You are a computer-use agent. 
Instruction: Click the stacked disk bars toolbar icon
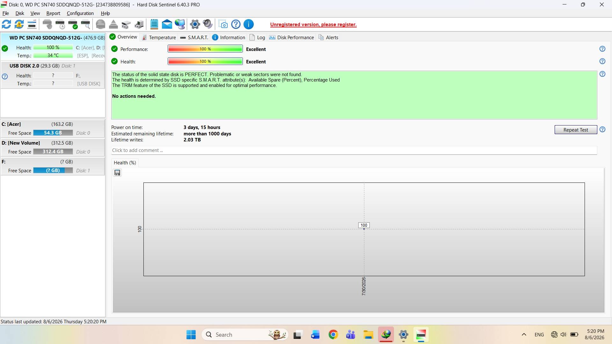pyautogui.click(x=32, y=24)
